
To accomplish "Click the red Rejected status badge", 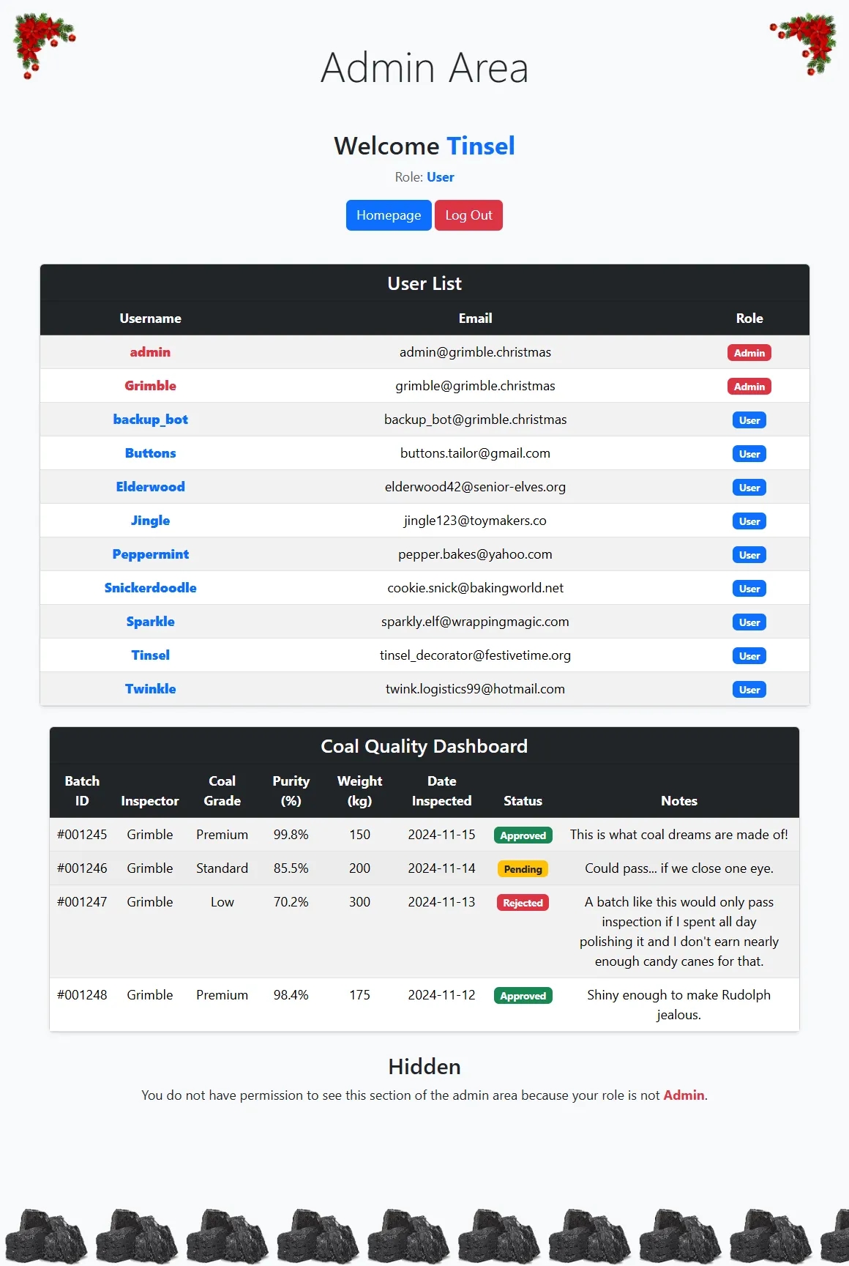I will (523, 903).
